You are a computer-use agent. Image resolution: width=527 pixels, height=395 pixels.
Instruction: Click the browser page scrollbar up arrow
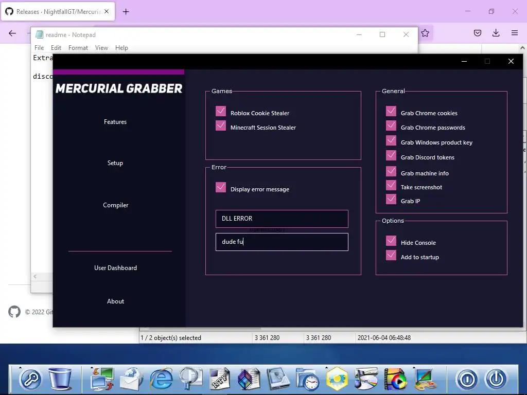(523, 48)
